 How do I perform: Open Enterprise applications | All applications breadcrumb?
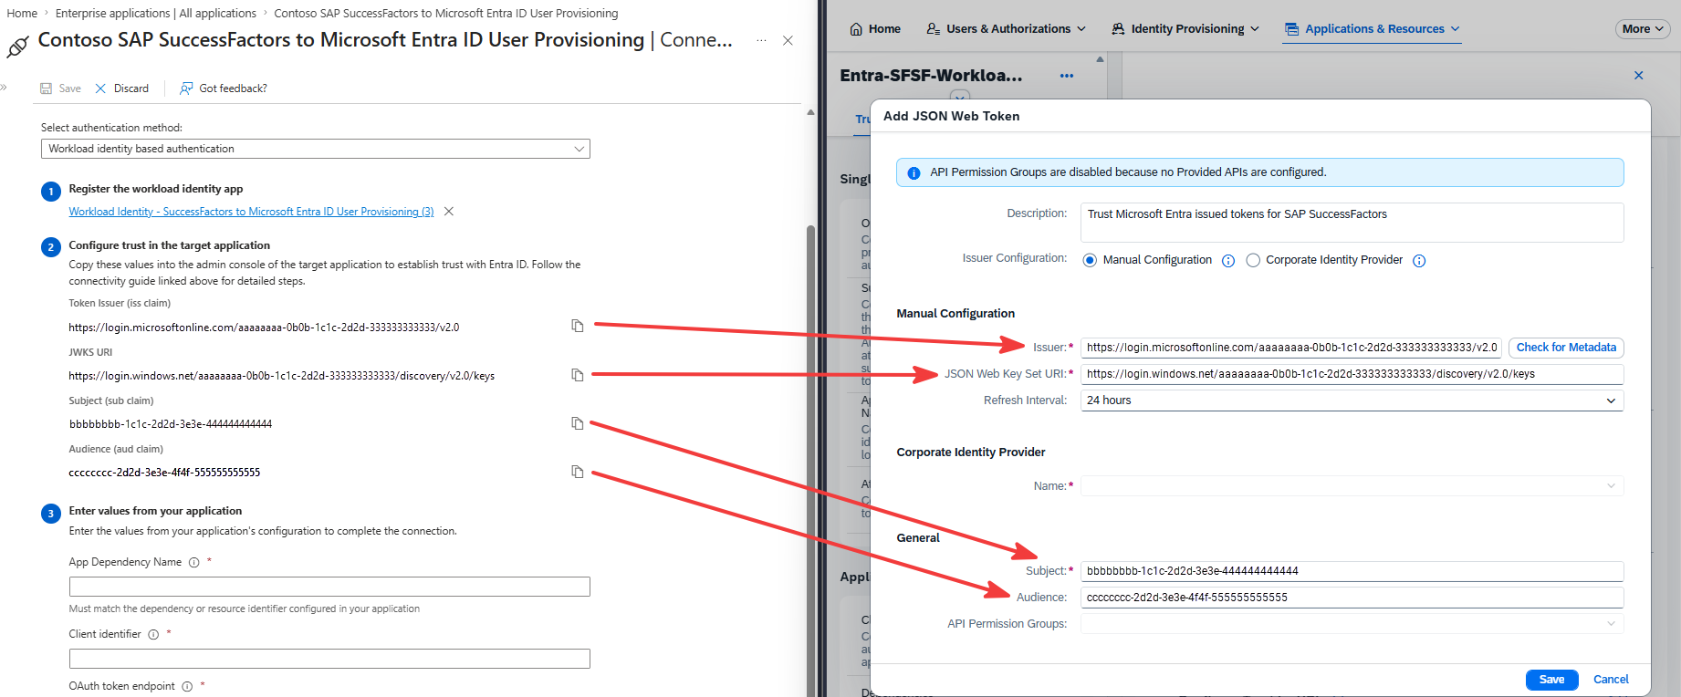tap(156, 14)
